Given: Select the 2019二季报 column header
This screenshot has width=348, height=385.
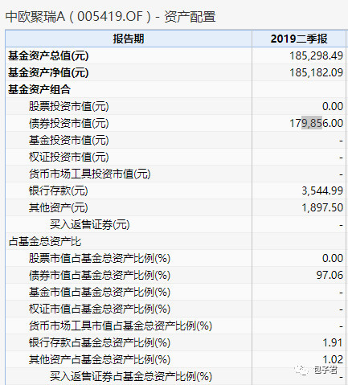Looking at the screenshot, I should [299, 39].
